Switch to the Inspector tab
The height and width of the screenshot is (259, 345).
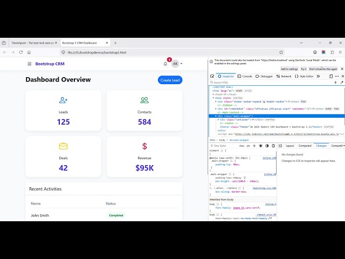226,76
